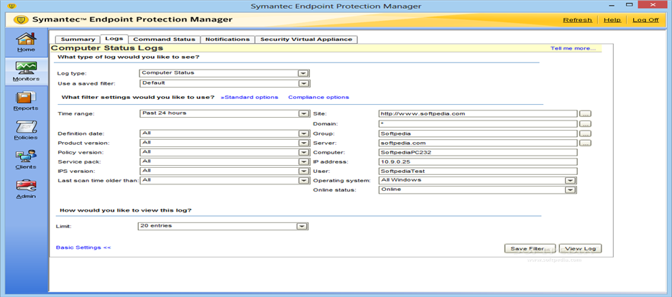Image resolution: width=672 pixels, height=297 pixels.
Task: Expand the Operating system dropdown
Action: pos(571,180)
